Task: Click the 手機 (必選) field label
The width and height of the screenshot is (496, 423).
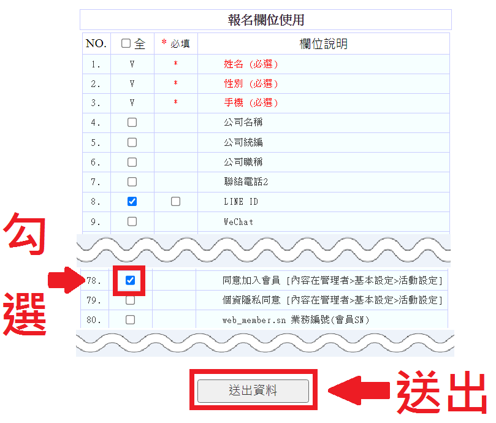Action: 251,102
